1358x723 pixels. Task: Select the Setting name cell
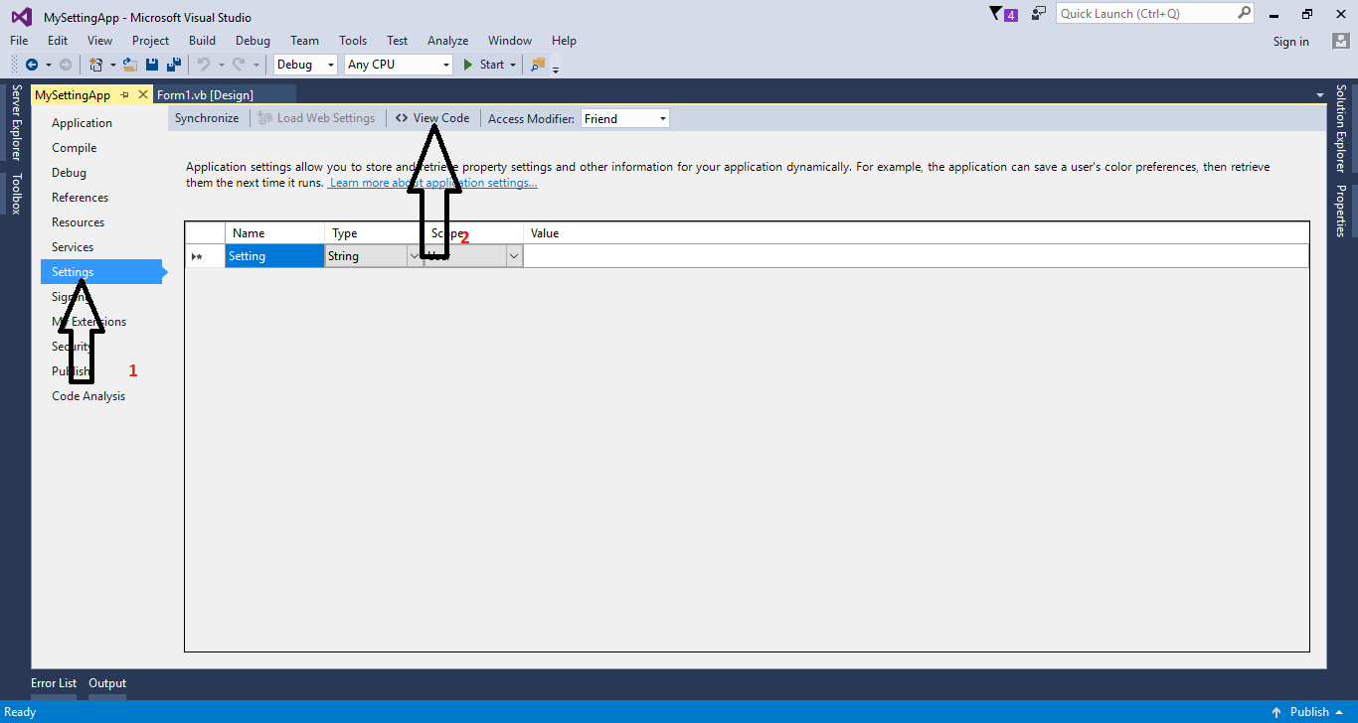(x=275, y=256)
